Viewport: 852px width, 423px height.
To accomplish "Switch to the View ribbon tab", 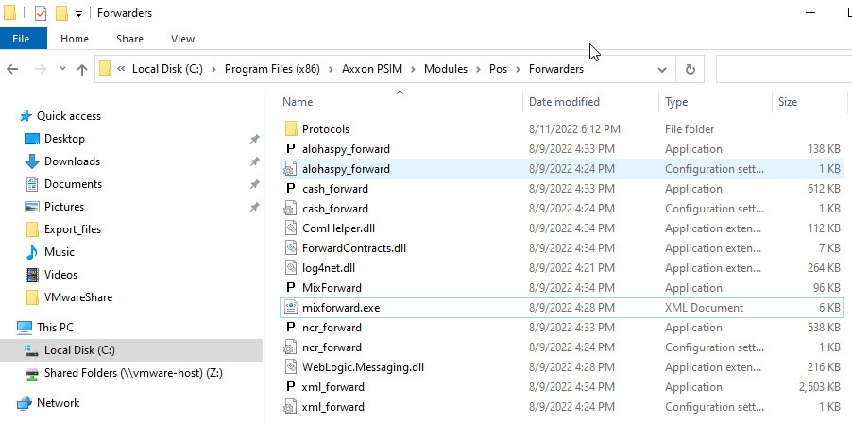I will 182,39.
